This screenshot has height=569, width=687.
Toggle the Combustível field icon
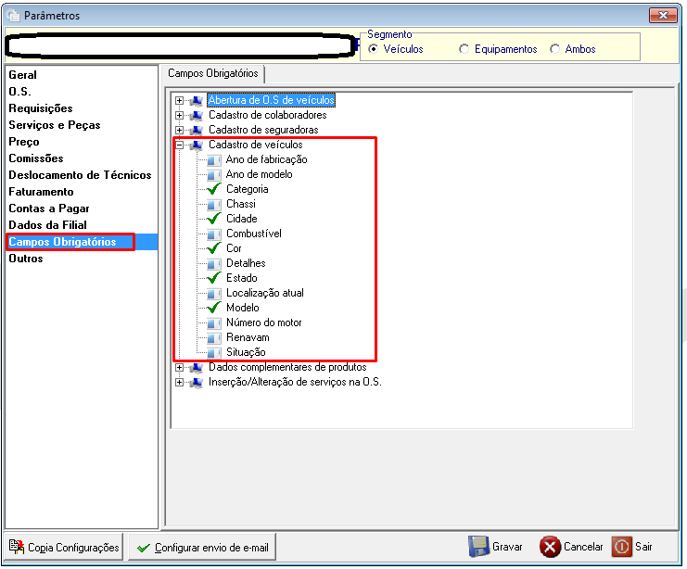(x=214, y=234)
